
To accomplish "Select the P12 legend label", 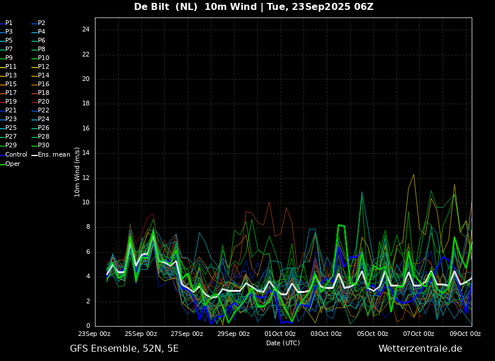I will tap(44, 67).
